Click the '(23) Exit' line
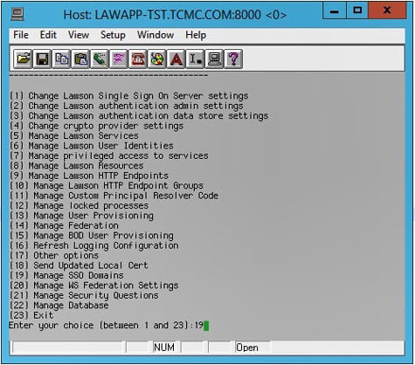Screen dimensions: 415x365 pos(31,315)
